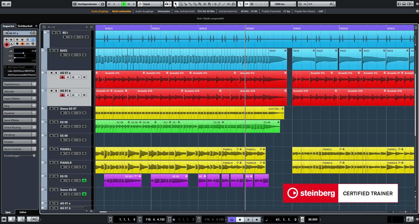Image resolution: width=419 pixels, height=224 pixels.
Task: Expand the Insert-Effekte inspector section
Action: click(x=20, y=99)
